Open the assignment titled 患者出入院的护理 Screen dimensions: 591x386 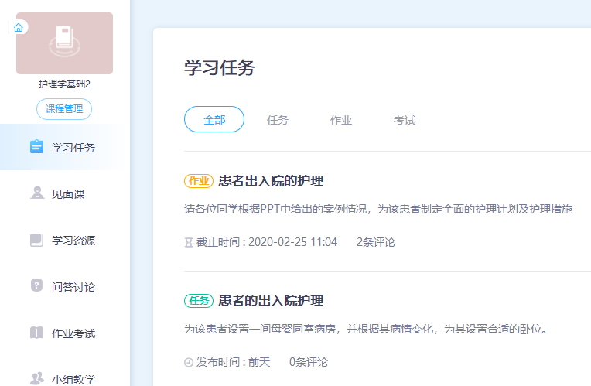click(271, 181)
